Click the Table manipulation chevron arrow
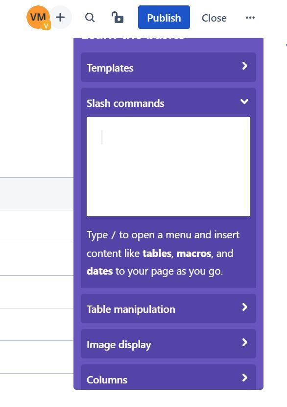This screenshot has height=407, width=287. click(x=244, y=307)
